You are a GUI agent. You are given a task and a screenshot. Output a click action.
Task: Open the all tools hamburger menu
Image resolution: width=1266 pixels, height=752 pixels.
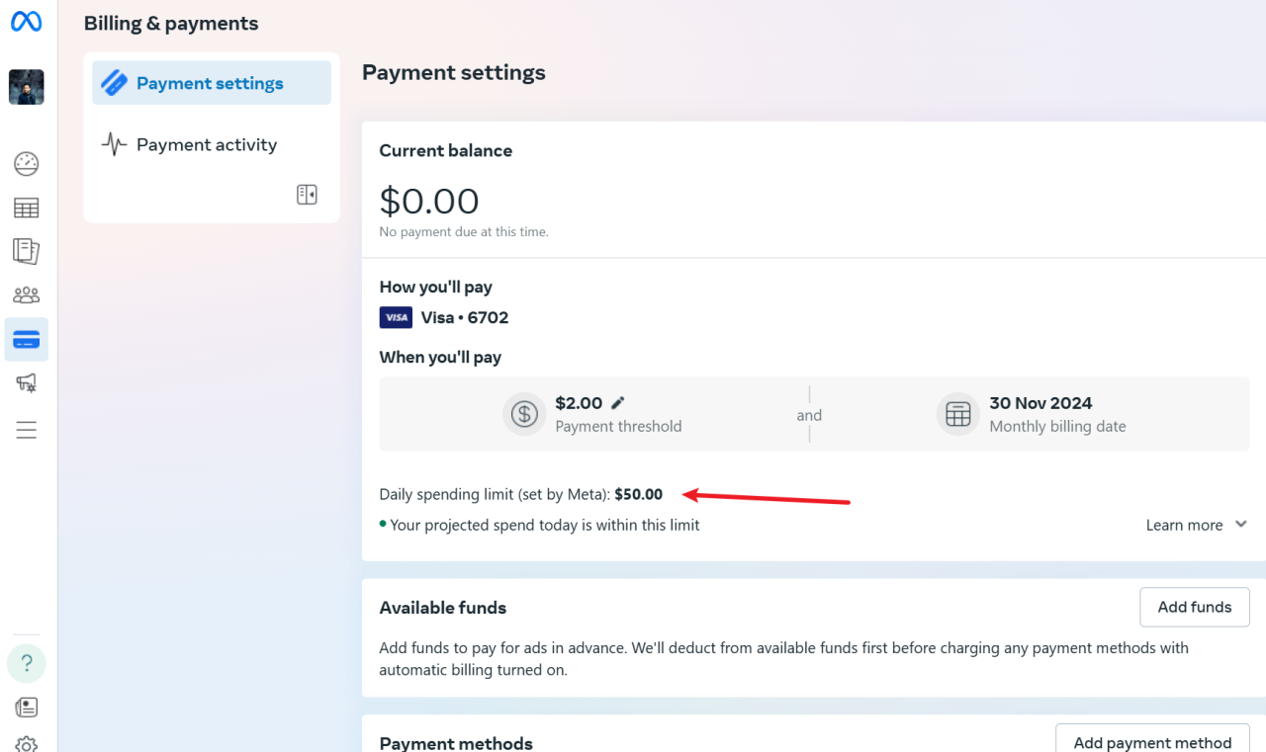(27, 430)
